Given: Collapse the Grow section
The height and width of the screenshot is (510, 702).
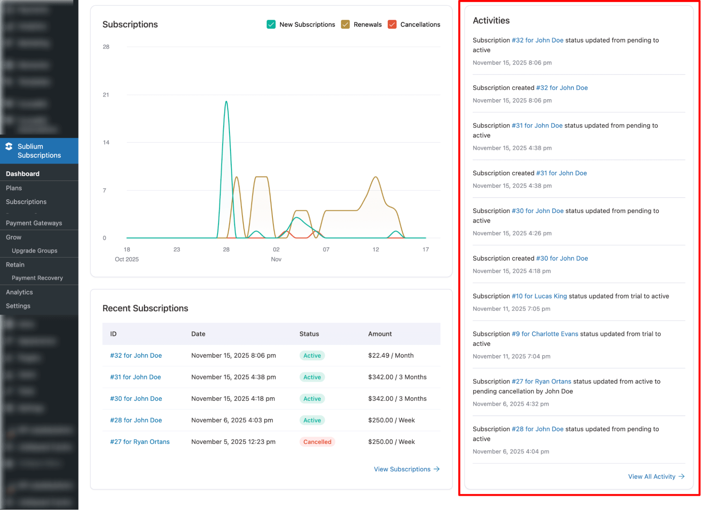Looking at the screenshot, I should pos(13,237).
